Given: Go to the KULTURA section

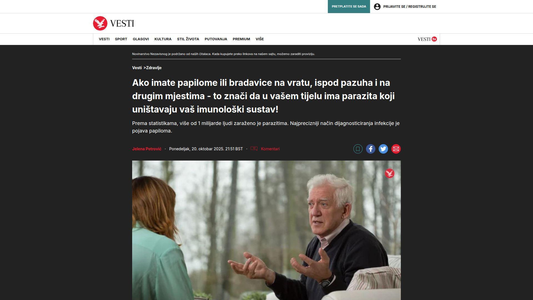Looking at the screenshot, I should (163, 39).
